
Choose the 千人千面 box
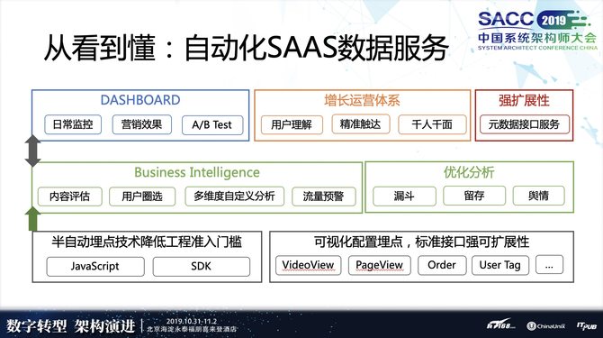[x=432, y=124]
